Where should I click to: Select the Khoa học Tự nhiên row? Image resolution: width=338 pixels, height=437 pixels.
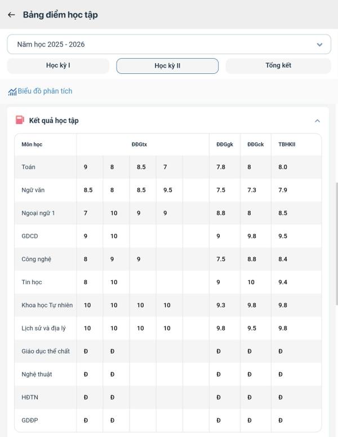(x=168, y=305)
